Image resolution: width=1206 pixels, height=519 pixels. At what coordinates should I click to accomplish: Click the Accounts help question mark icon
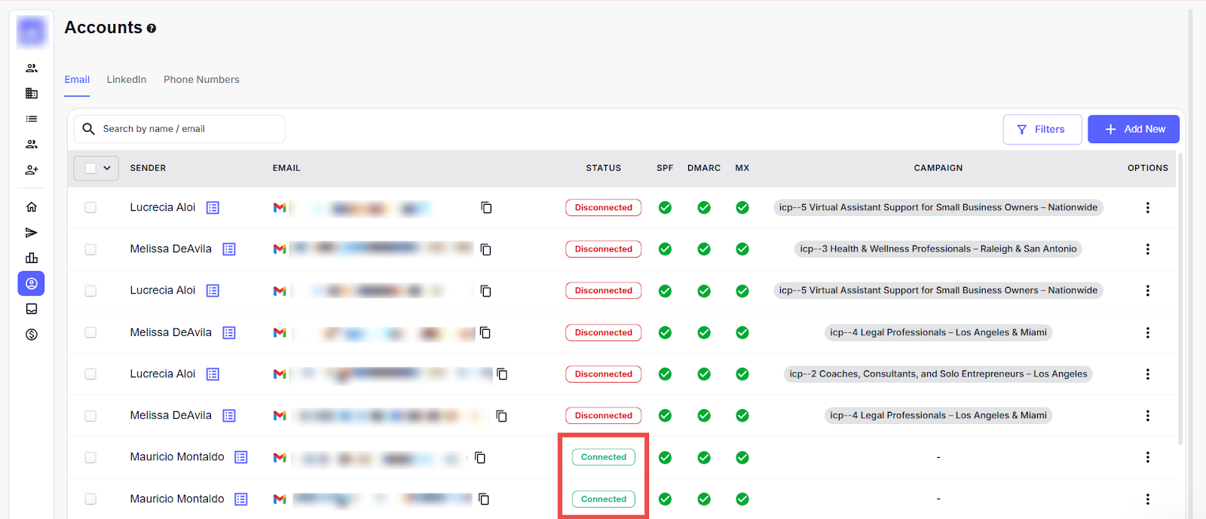click(152, 29)
